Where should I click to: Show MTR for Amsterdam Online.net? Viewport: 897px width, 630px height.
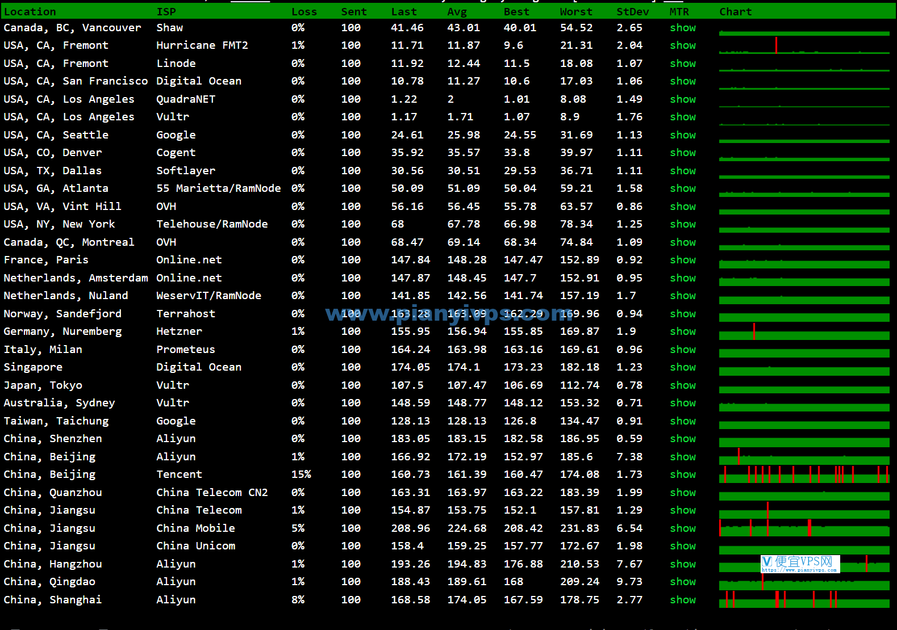tap(682, 278)
